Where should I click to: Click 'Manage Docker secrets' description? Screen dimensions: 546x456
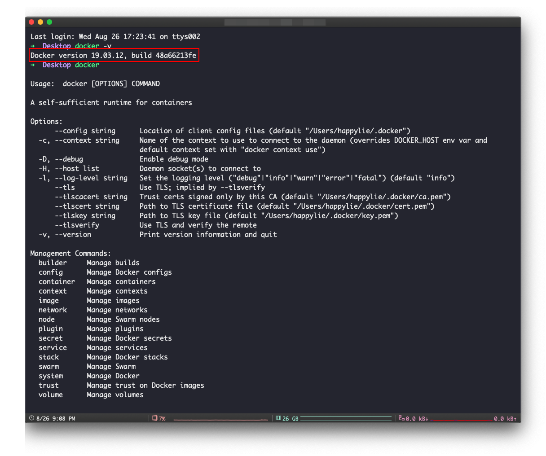pyautogui.click(x=129, y=338)
